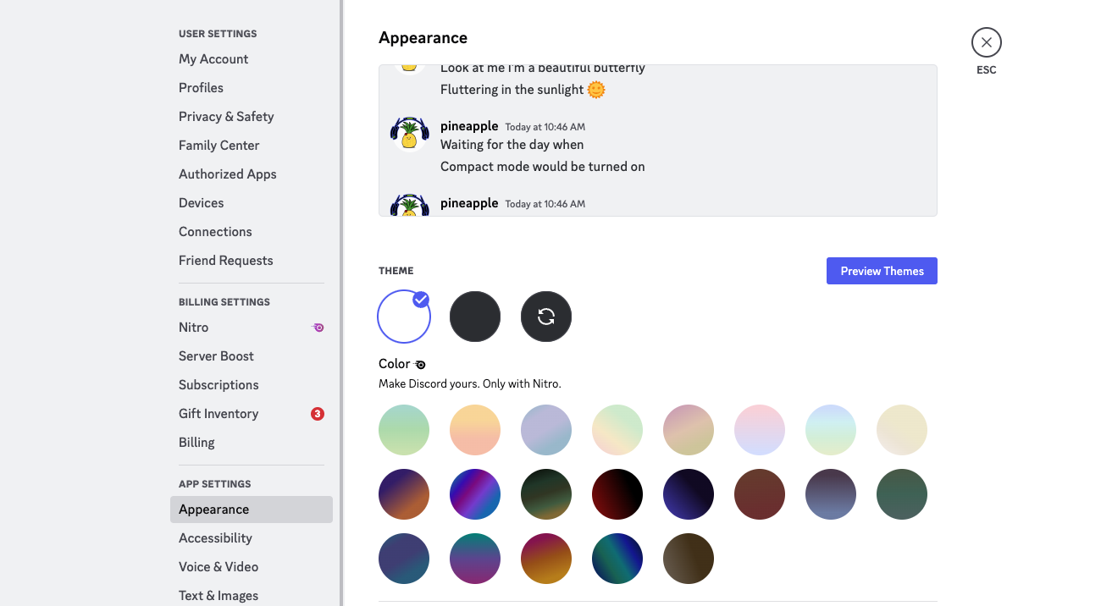Pick the mauve olive gradient swatch
This screenshot has height=606, width=1101.
[x=689, y=430]
